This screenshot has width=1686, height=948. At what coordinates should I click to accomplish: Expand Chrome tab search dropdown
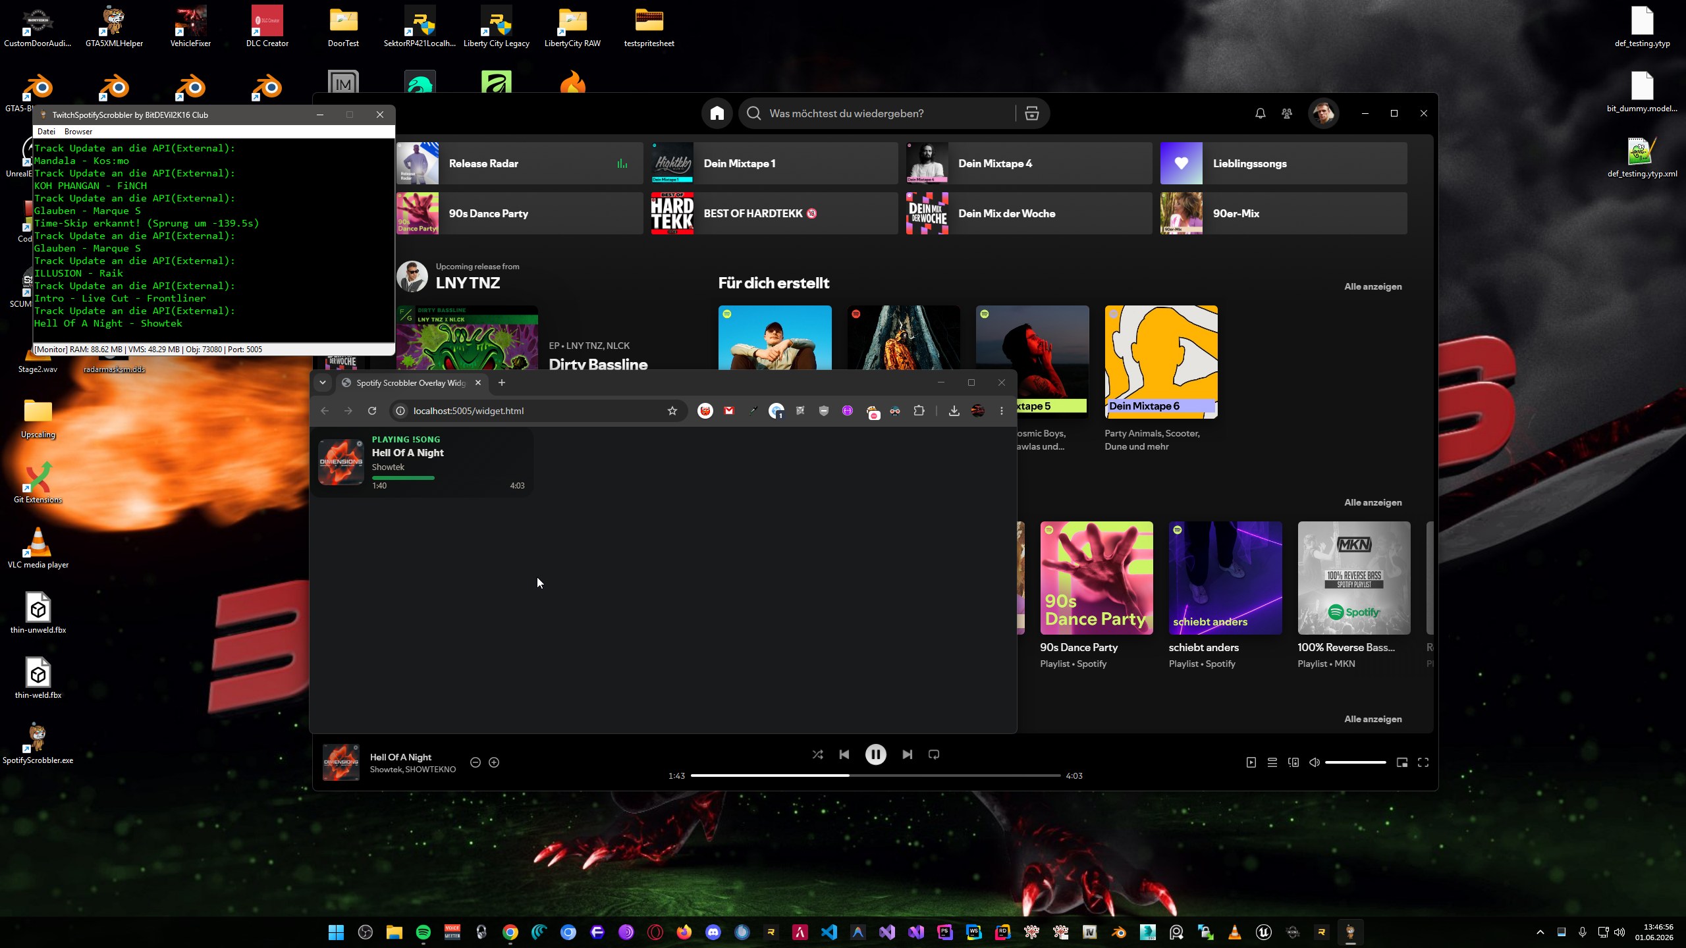(x=323, y=382)
